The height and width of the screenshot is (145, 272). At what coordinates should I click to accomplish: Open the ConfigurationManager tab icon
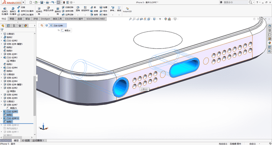coord(14,26)
